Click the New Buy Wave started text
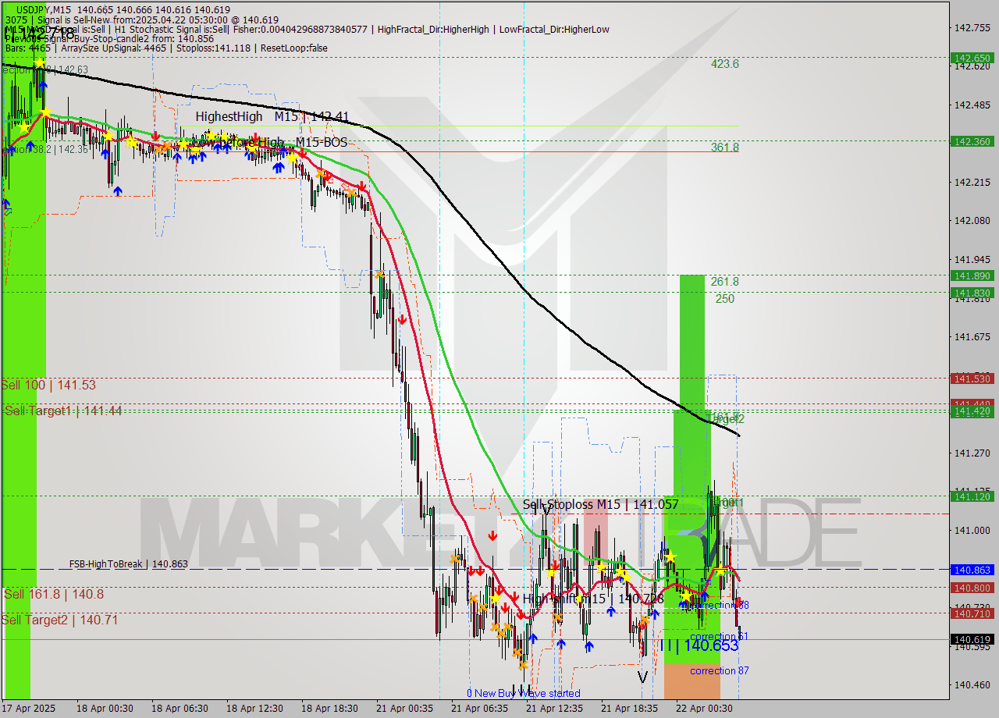The width and height of the screenshot is (999, 718). click(x=524, y=693)
